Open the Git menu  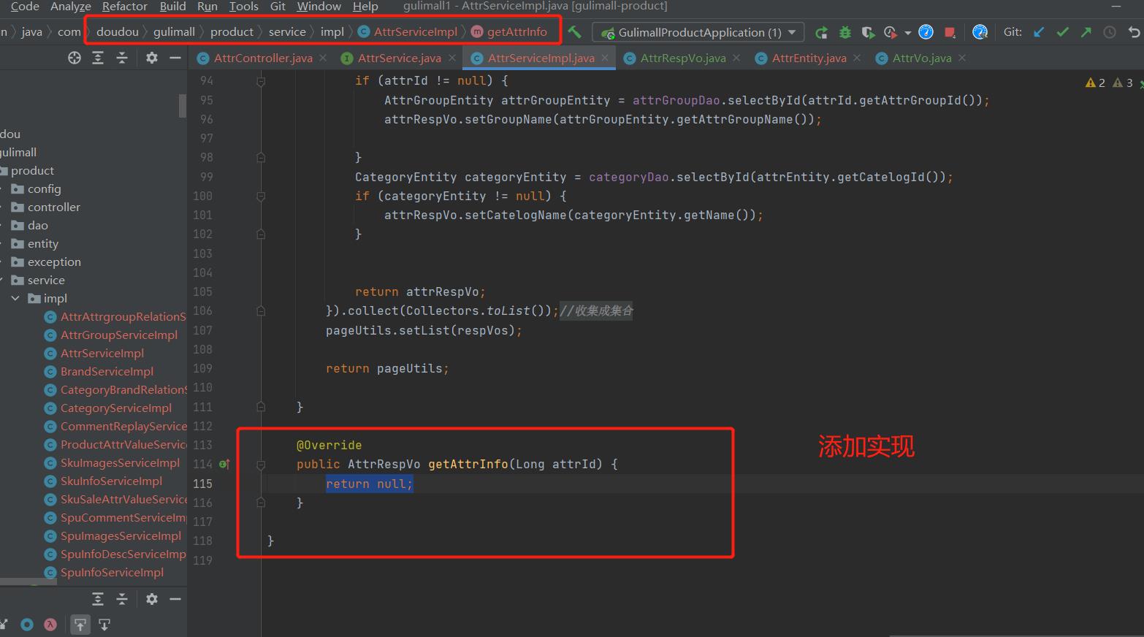(278, 7)
